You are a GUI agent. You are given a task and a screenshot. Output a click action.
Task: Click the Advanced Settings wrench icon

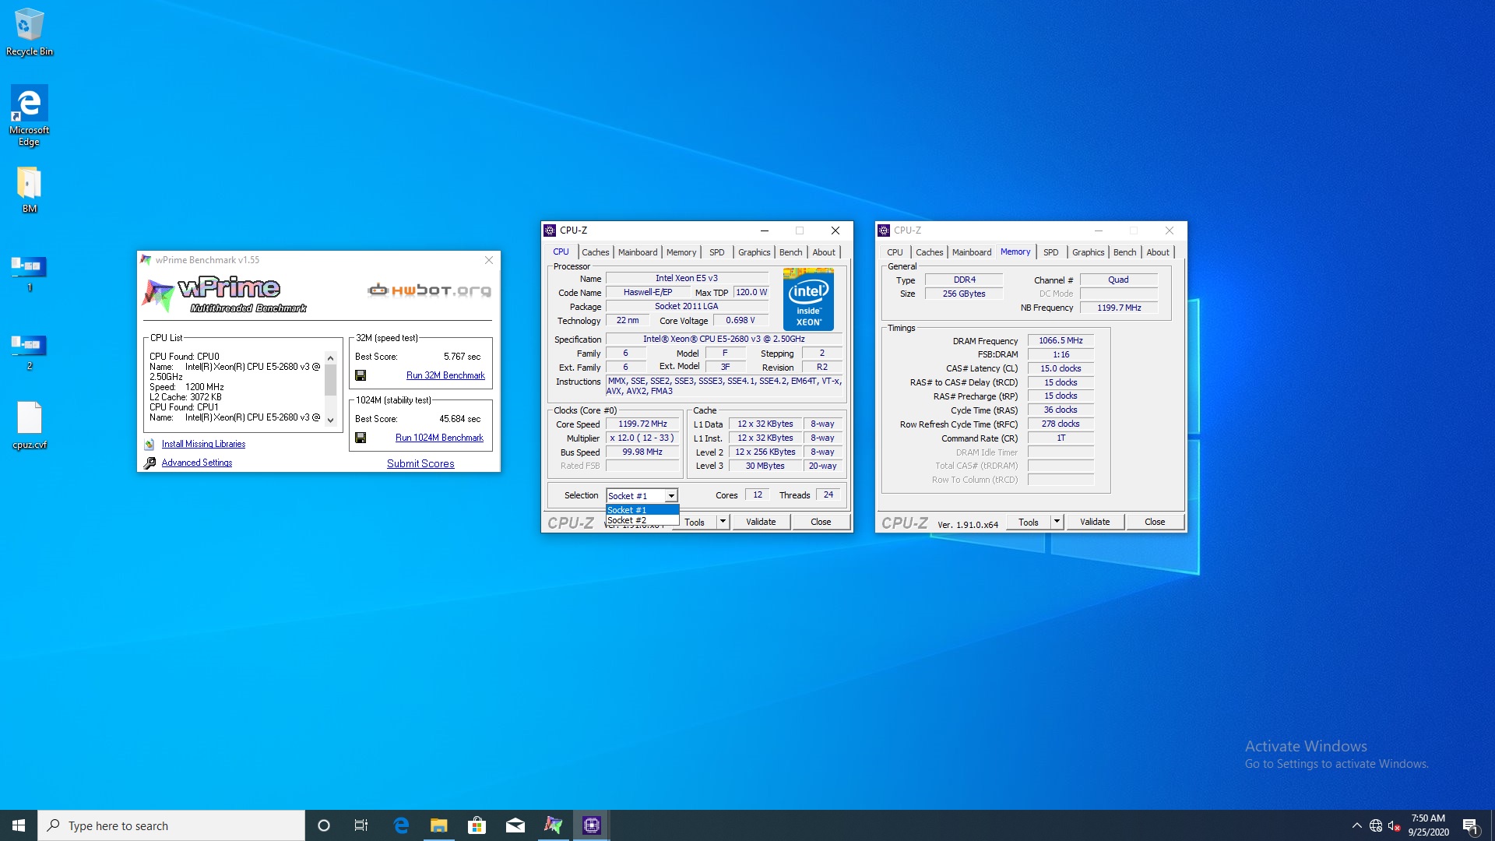[x=149, y=463]
